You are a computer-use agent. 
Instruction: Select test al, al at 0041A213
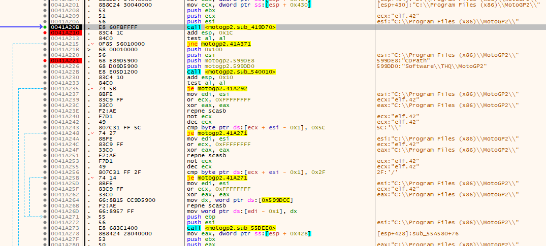click(207, 38)
